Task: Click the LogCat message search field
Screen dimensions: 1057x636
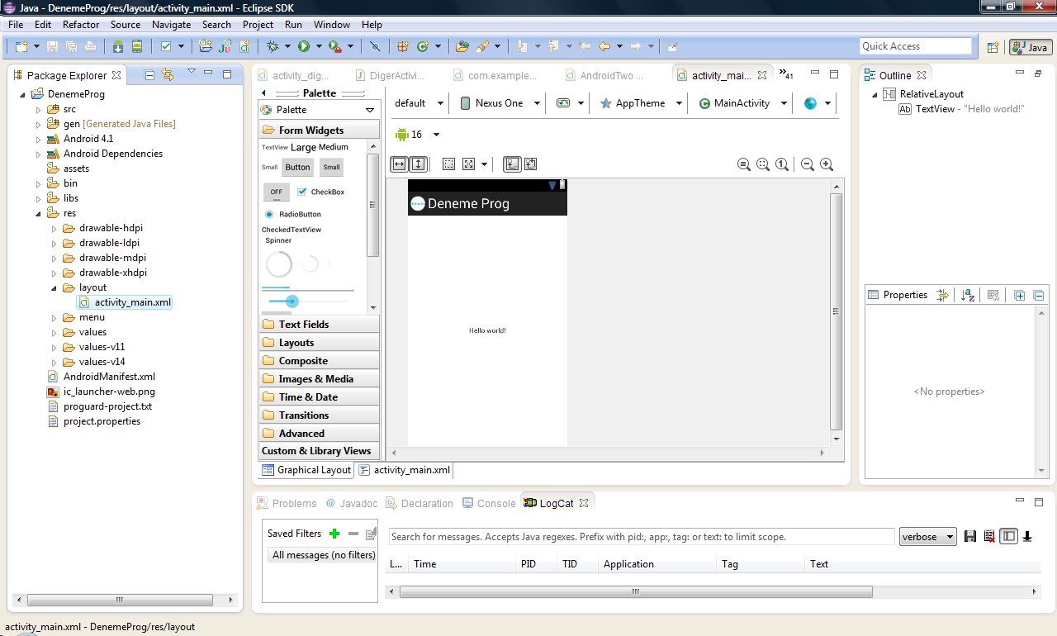Action: (x=641, y=537)
